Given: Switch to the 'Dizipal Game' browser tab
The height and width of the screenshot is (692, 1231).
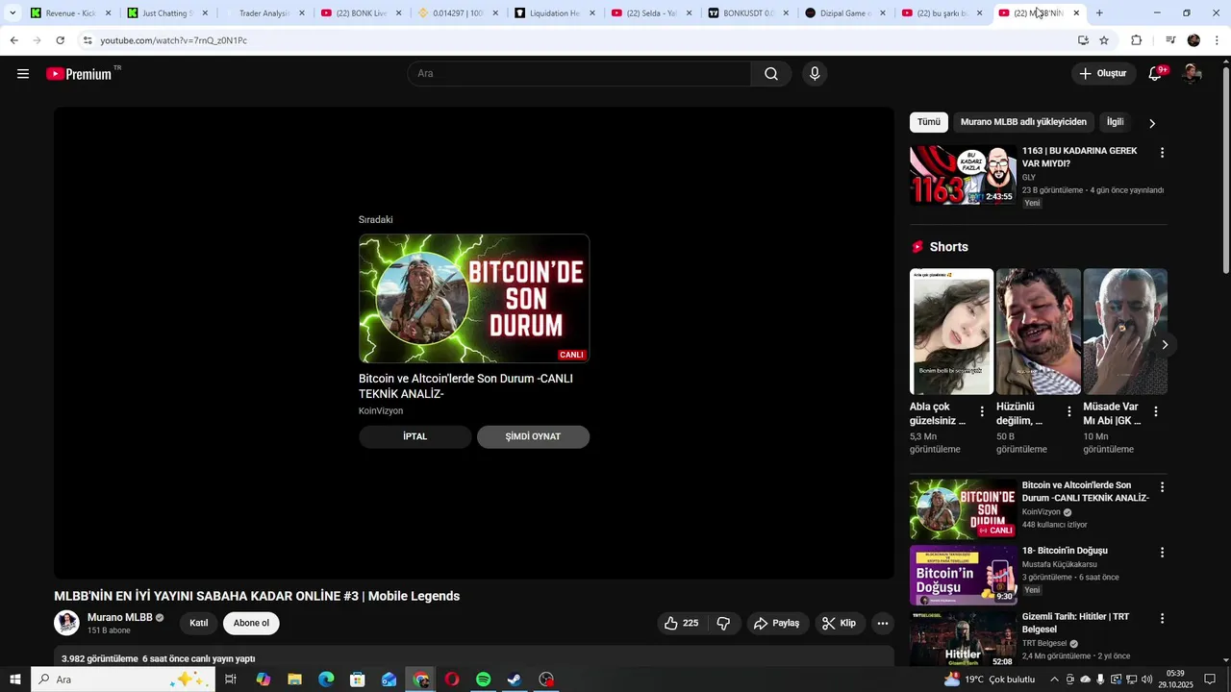Looking at the screenshot, I should pos(844,13).
